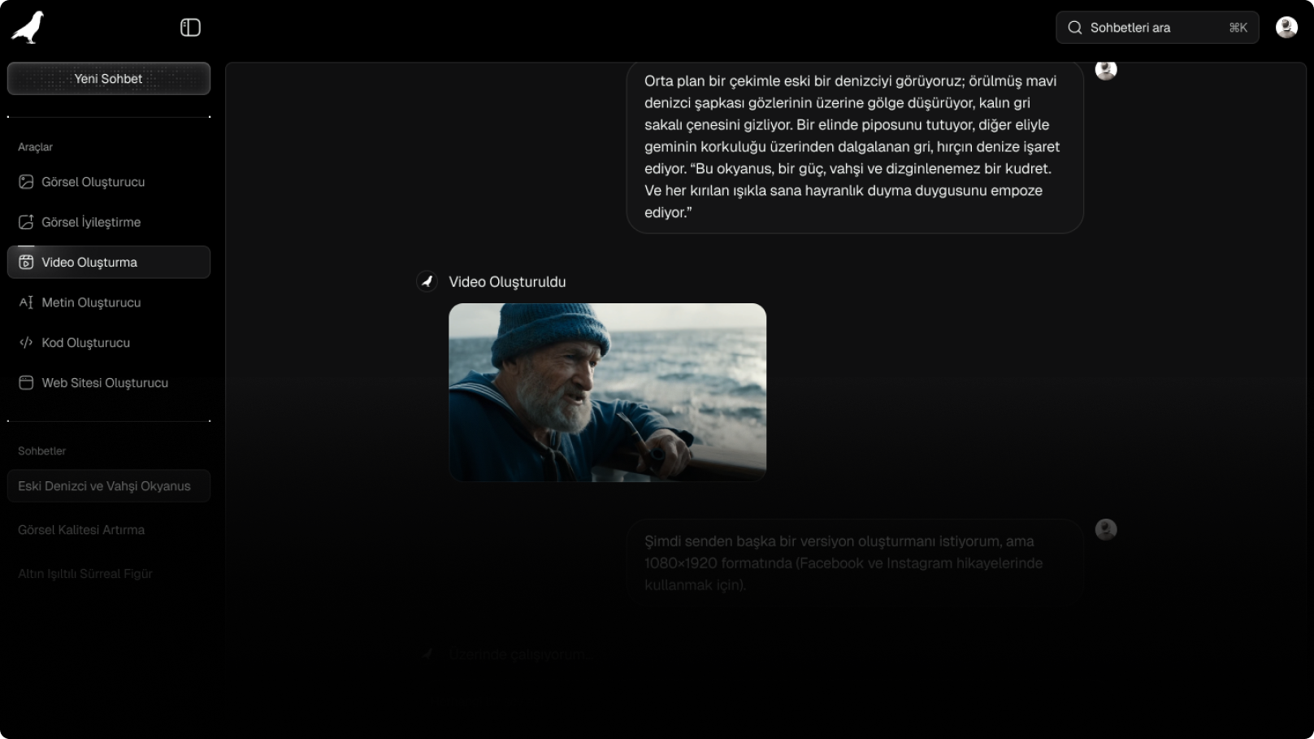
Task: Click the Web Sitesi Oluşturucu browser icon
Action: pyautogui.click(x=26, y=383)
